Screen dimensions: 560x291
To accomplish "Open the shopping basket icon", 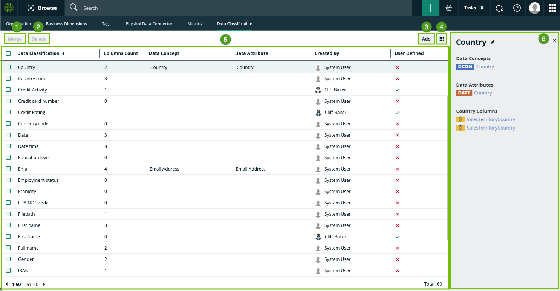I will tap(448, 8).
